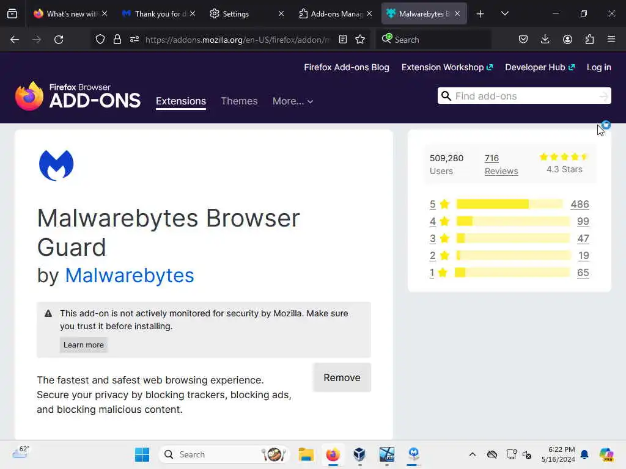
Task: Open Malwarebytes taskbar icon
Action: tap(414, 454)
